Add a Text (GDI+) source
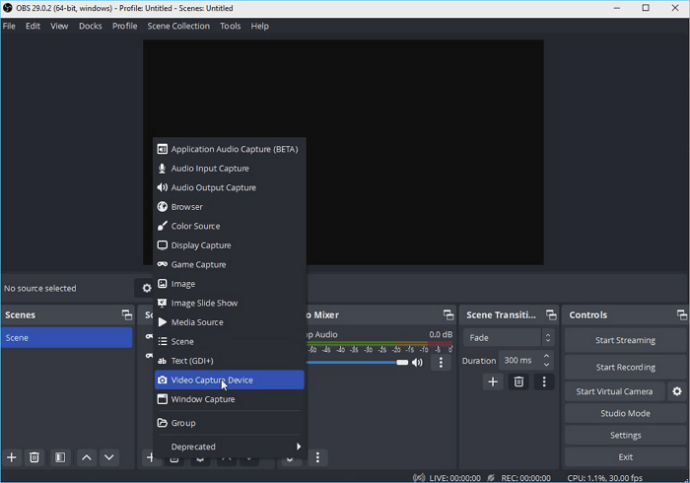This screenshot has width=690, height=483. tap(230, 361)
